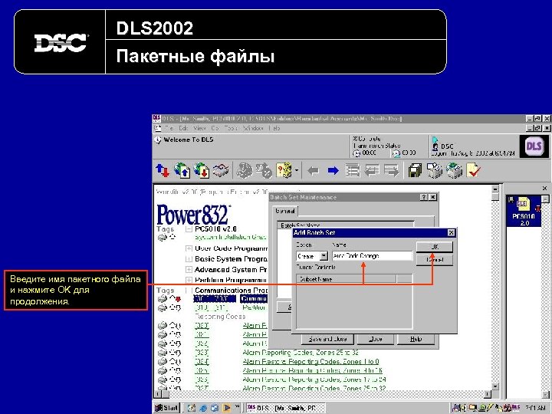
Task: Click the print preview toolbar icon
Action: tap(435, 171)
